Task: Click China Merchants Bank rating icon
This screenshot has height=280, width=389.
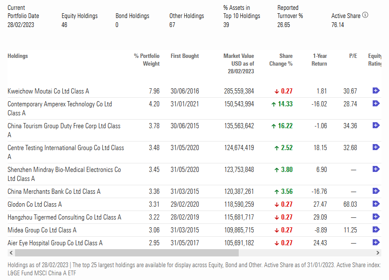Action: point(376,191)
